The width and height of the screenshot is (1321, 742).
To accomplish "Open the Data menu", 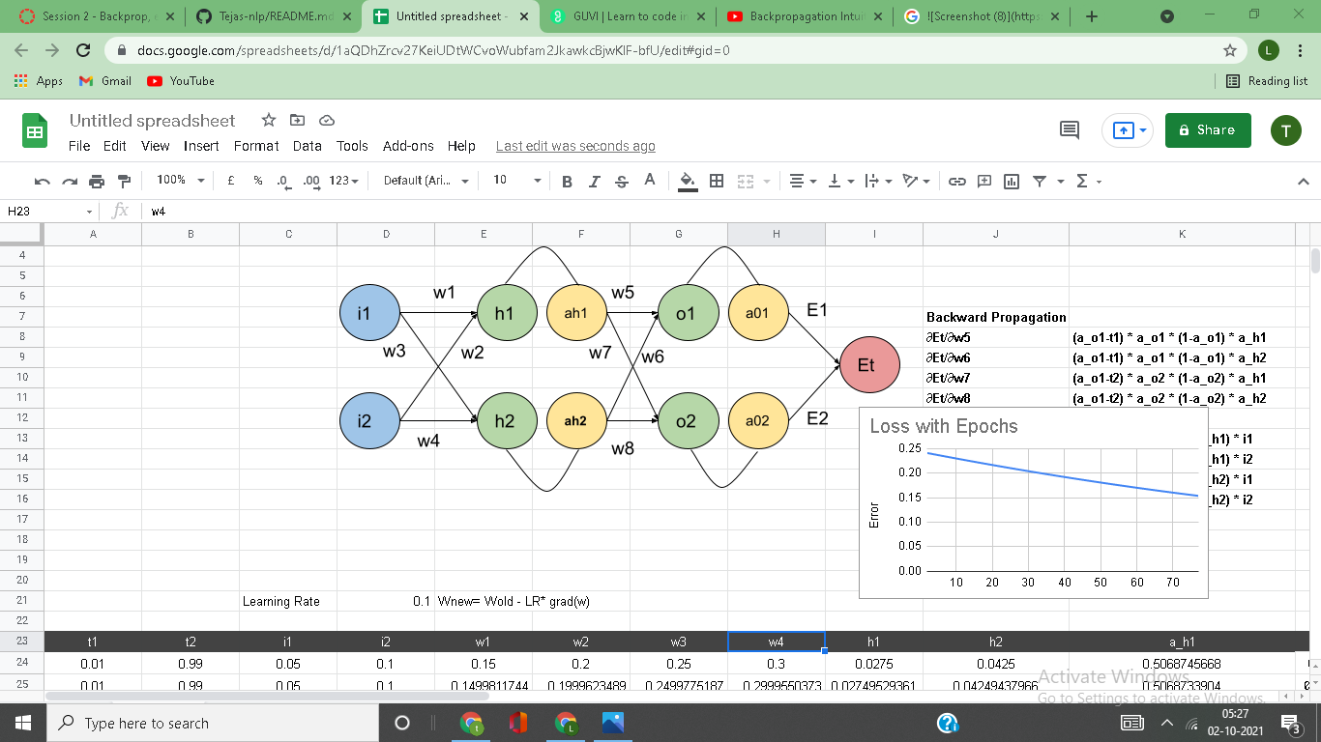I will pos(307,146).
